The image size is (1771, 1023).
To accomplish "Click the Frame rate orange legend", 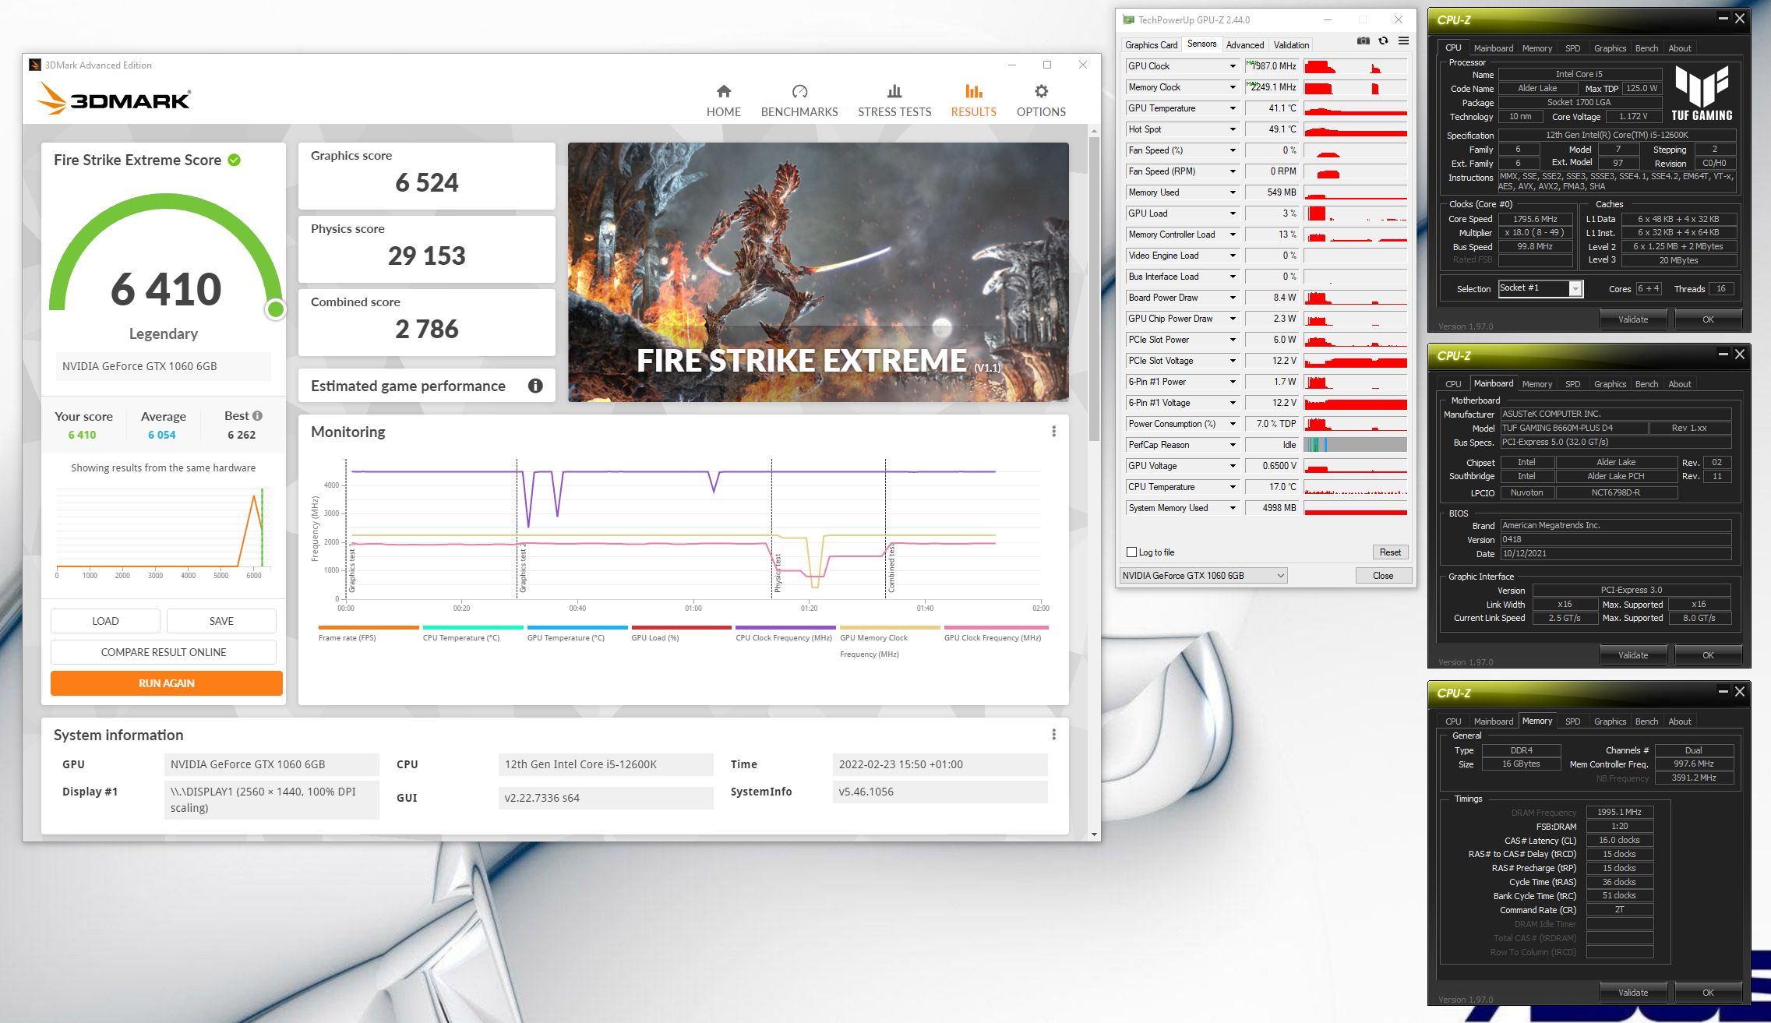I will [368, 633].
